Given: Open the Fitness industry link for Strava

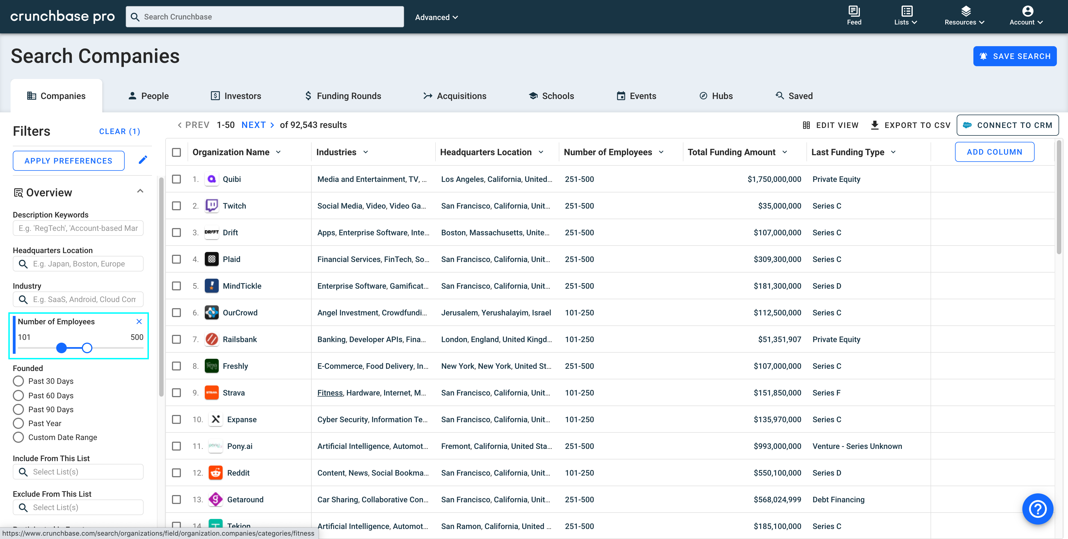Looking at the screenshot, I should (x=330, y=393).
